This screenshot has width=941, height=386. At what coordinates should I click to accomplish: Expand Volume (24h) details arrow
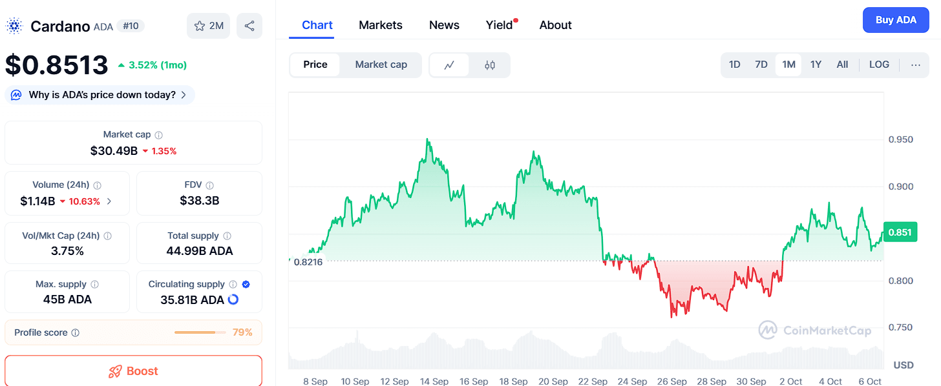pyautogui.click(x=109, y=201)
